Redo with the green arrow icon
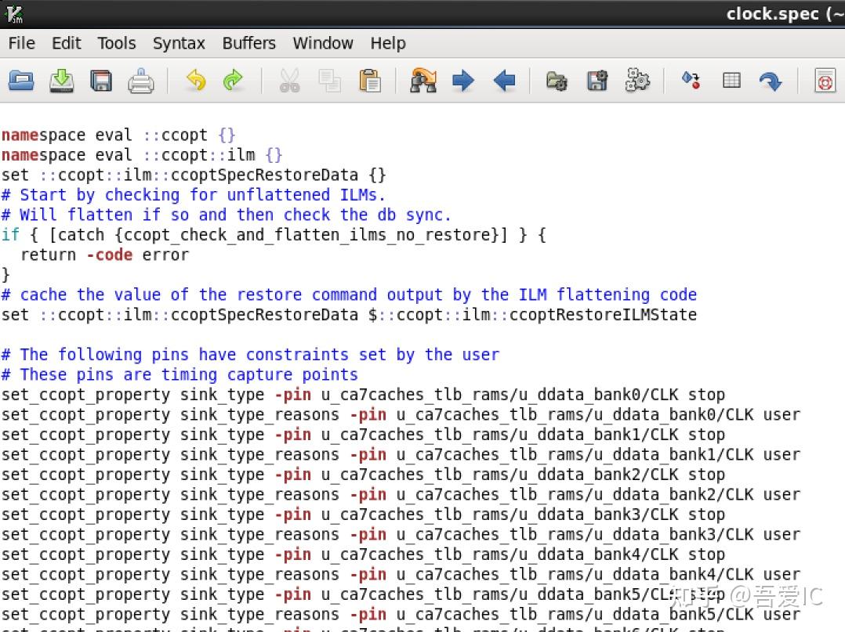845x632 pixels. 234,81
